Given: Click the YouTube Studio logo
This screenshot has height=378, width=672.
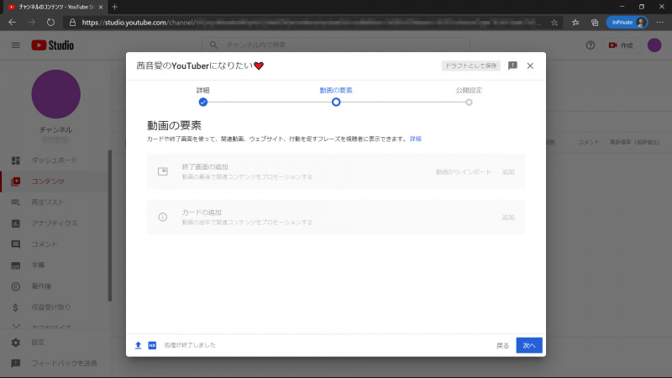Looking at the screenshot, I should click(x=52, y=45).
